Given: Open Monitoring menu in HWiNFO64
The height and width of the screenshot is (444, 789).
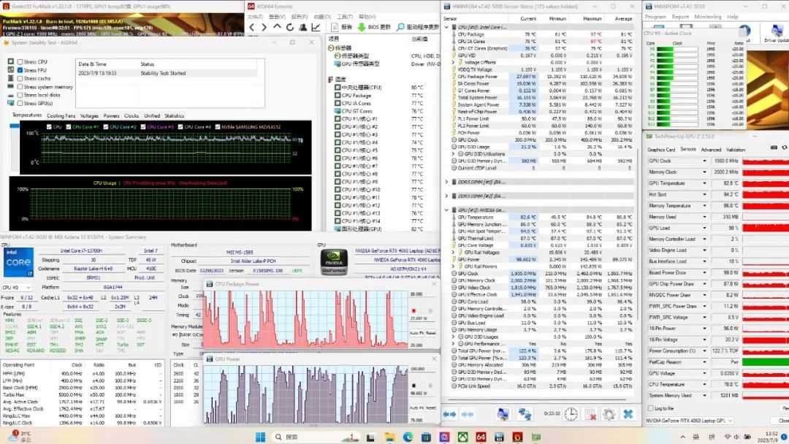Looking at the screenshot, I should click(707, 16).
